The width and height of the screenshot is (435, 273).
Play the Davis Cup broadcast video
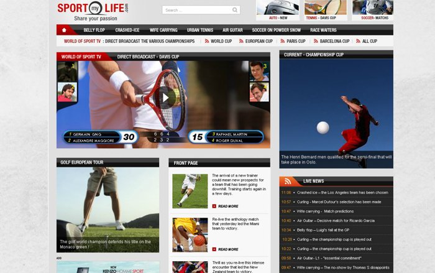coord(165,97)
